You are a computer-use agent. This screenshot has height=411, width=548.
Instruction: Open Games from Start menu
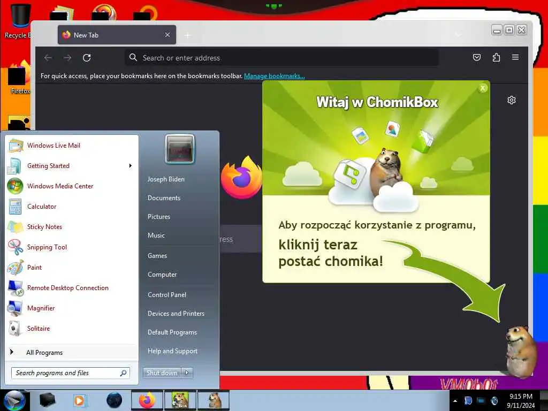point(157,255)
